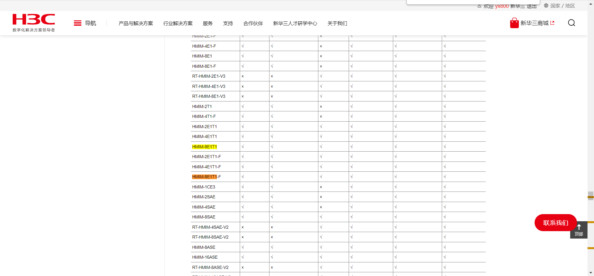Select the HMIM-8E1 row label
The height and width of the screenshot is (276, 594).
coord(202,56)
